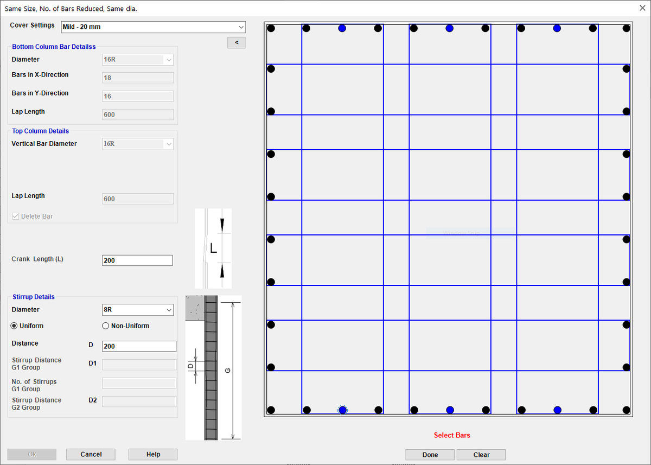Viewport: 651px width, 465px height.
Task: Open Bottom Column Bar Diameter dropdown
Action: point(138,60)
